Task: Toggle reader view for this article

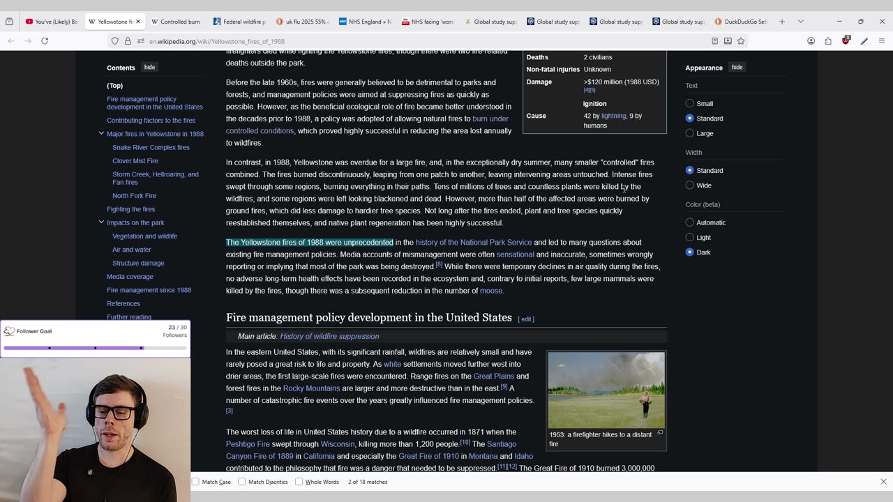Action: coord(714,41)
